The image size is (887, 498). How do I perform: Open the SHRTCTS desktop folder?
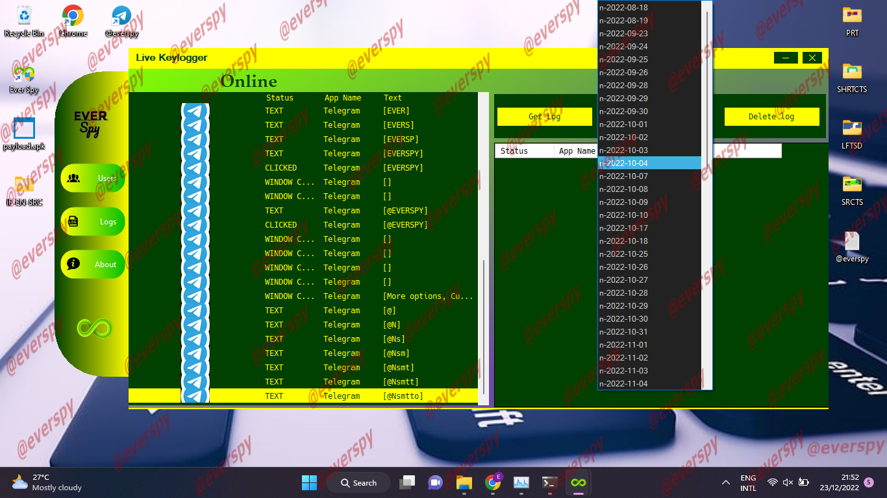[x=852, y=77]
